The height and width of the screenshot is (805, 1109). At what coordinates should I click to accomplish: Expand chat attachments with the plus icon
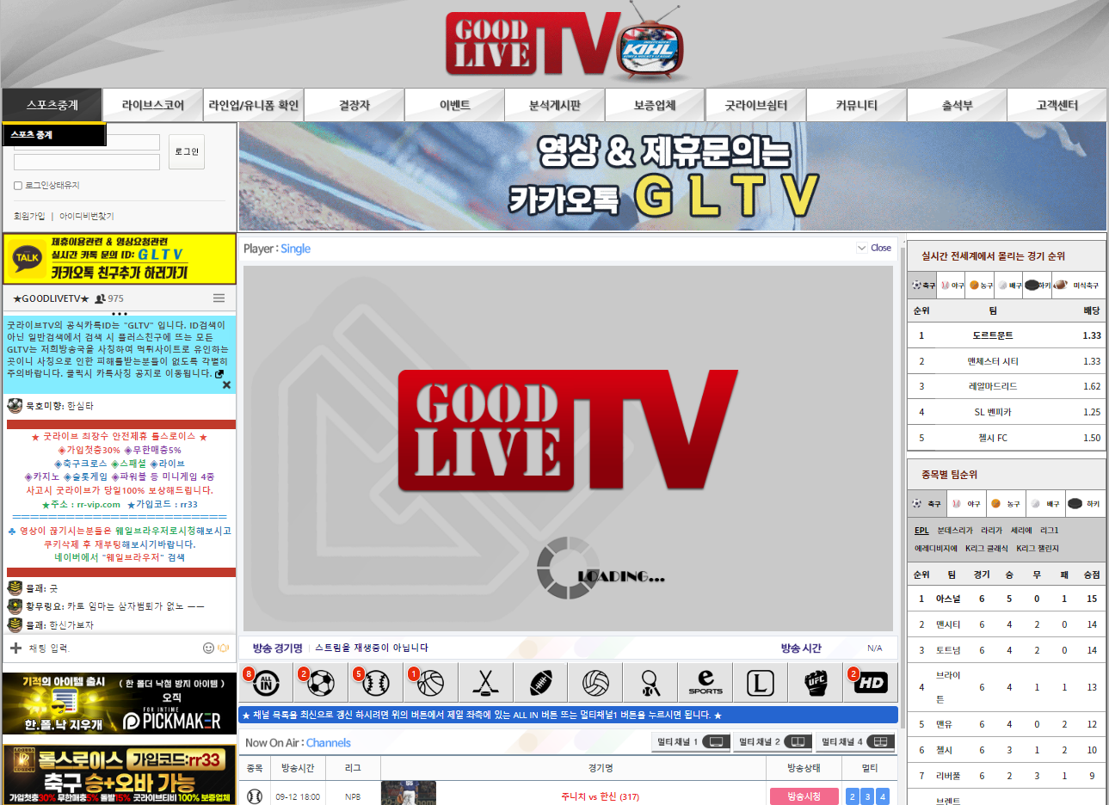coord(15,648)
